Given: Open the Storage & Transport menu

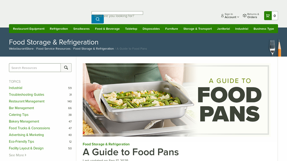Looking at the screenshot, I should 198,29.
